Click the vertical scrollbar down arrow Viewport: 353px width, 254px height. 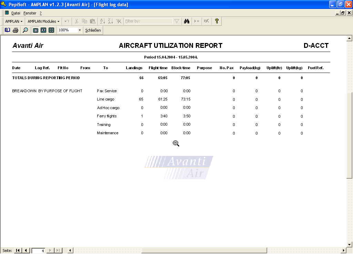[x=350, y=245]
